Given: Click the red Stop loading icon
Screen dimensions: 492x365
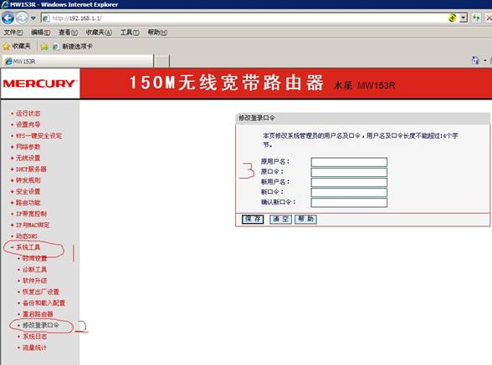Looking at the screenshot, I should [489, 18].
